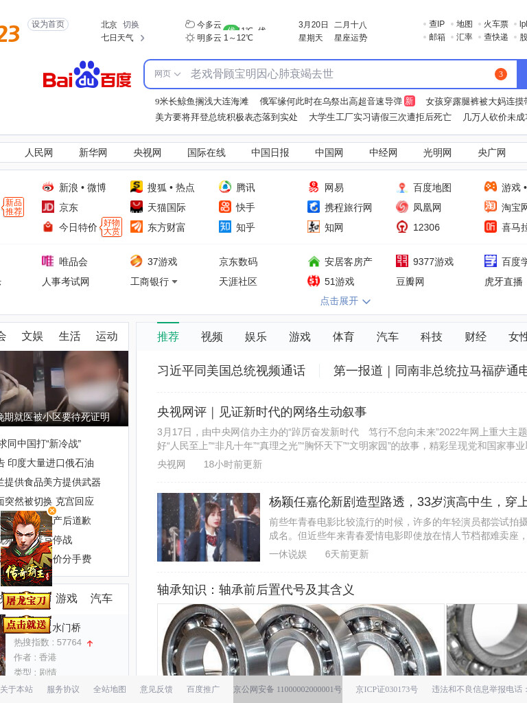Image resolution: width=527 pixels, height=703 pixels.
Task: Click the Zhihu blue 知 icon
Action: pos(225,227)
